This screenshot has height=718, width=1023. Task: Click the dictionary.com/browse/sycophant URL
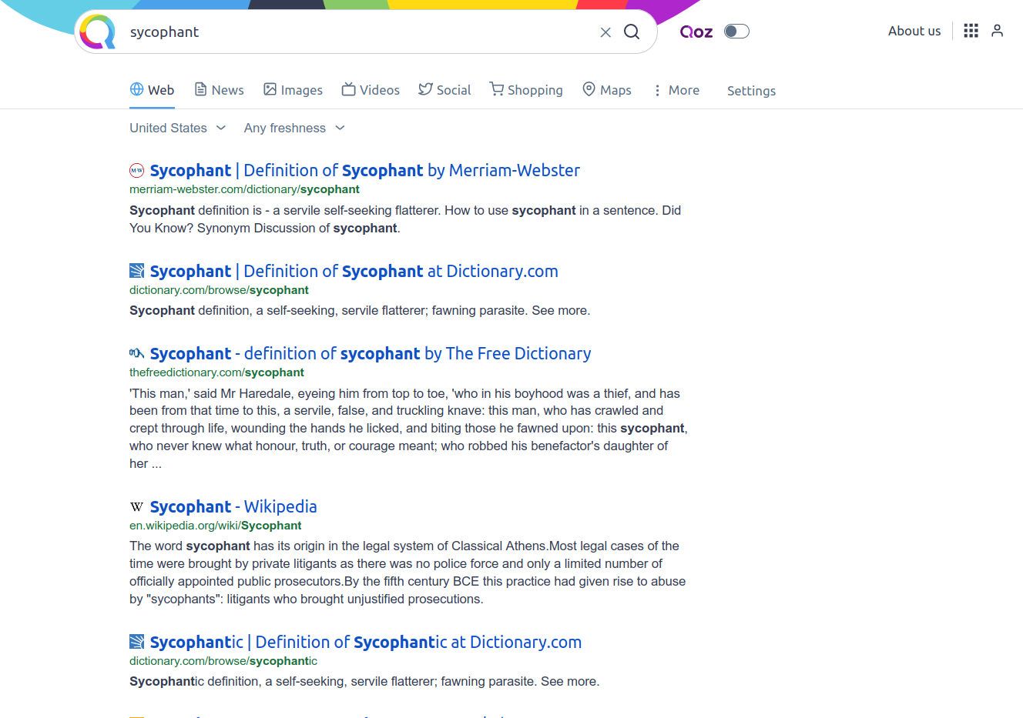(x=219, y=290)
